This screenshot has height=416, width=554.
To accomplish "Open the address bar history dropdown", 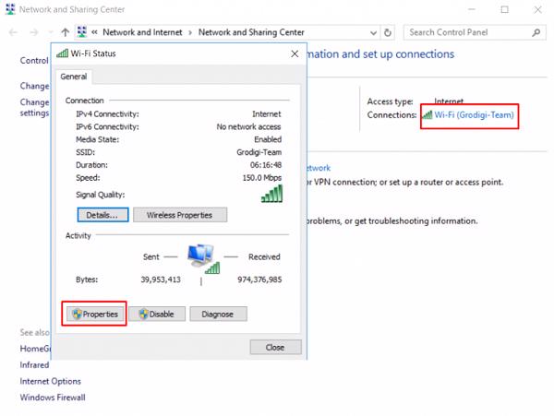I will [x=373, y=32].
